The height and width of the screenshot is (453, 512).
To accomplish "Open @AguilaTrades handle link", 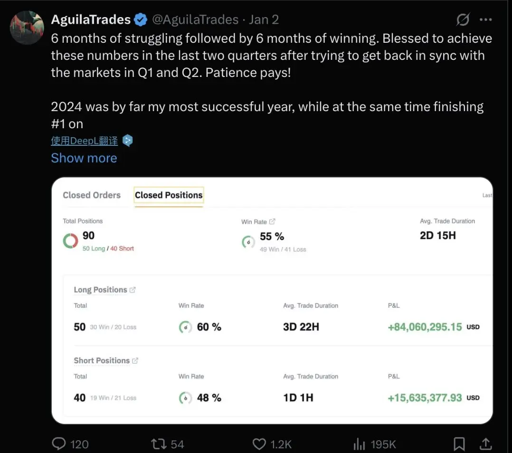I will click(x=195, y=19).
